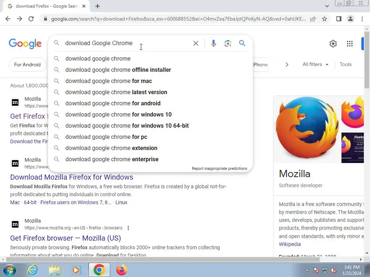
Task: Choose the "for mac" suggestion
Action: (150, 81)
